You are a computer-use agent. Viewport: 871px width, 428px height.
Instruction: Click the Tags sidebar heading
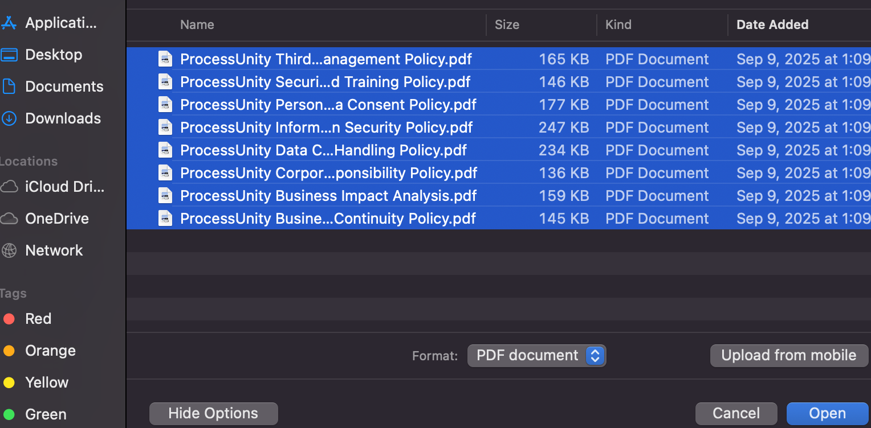[x=13, y=293]
